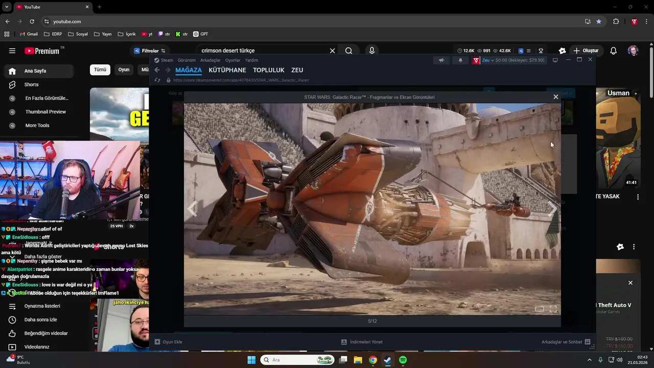Open YouTube notifications bell
The width and height of the screenshot is (654, 368).
point(614,51)
